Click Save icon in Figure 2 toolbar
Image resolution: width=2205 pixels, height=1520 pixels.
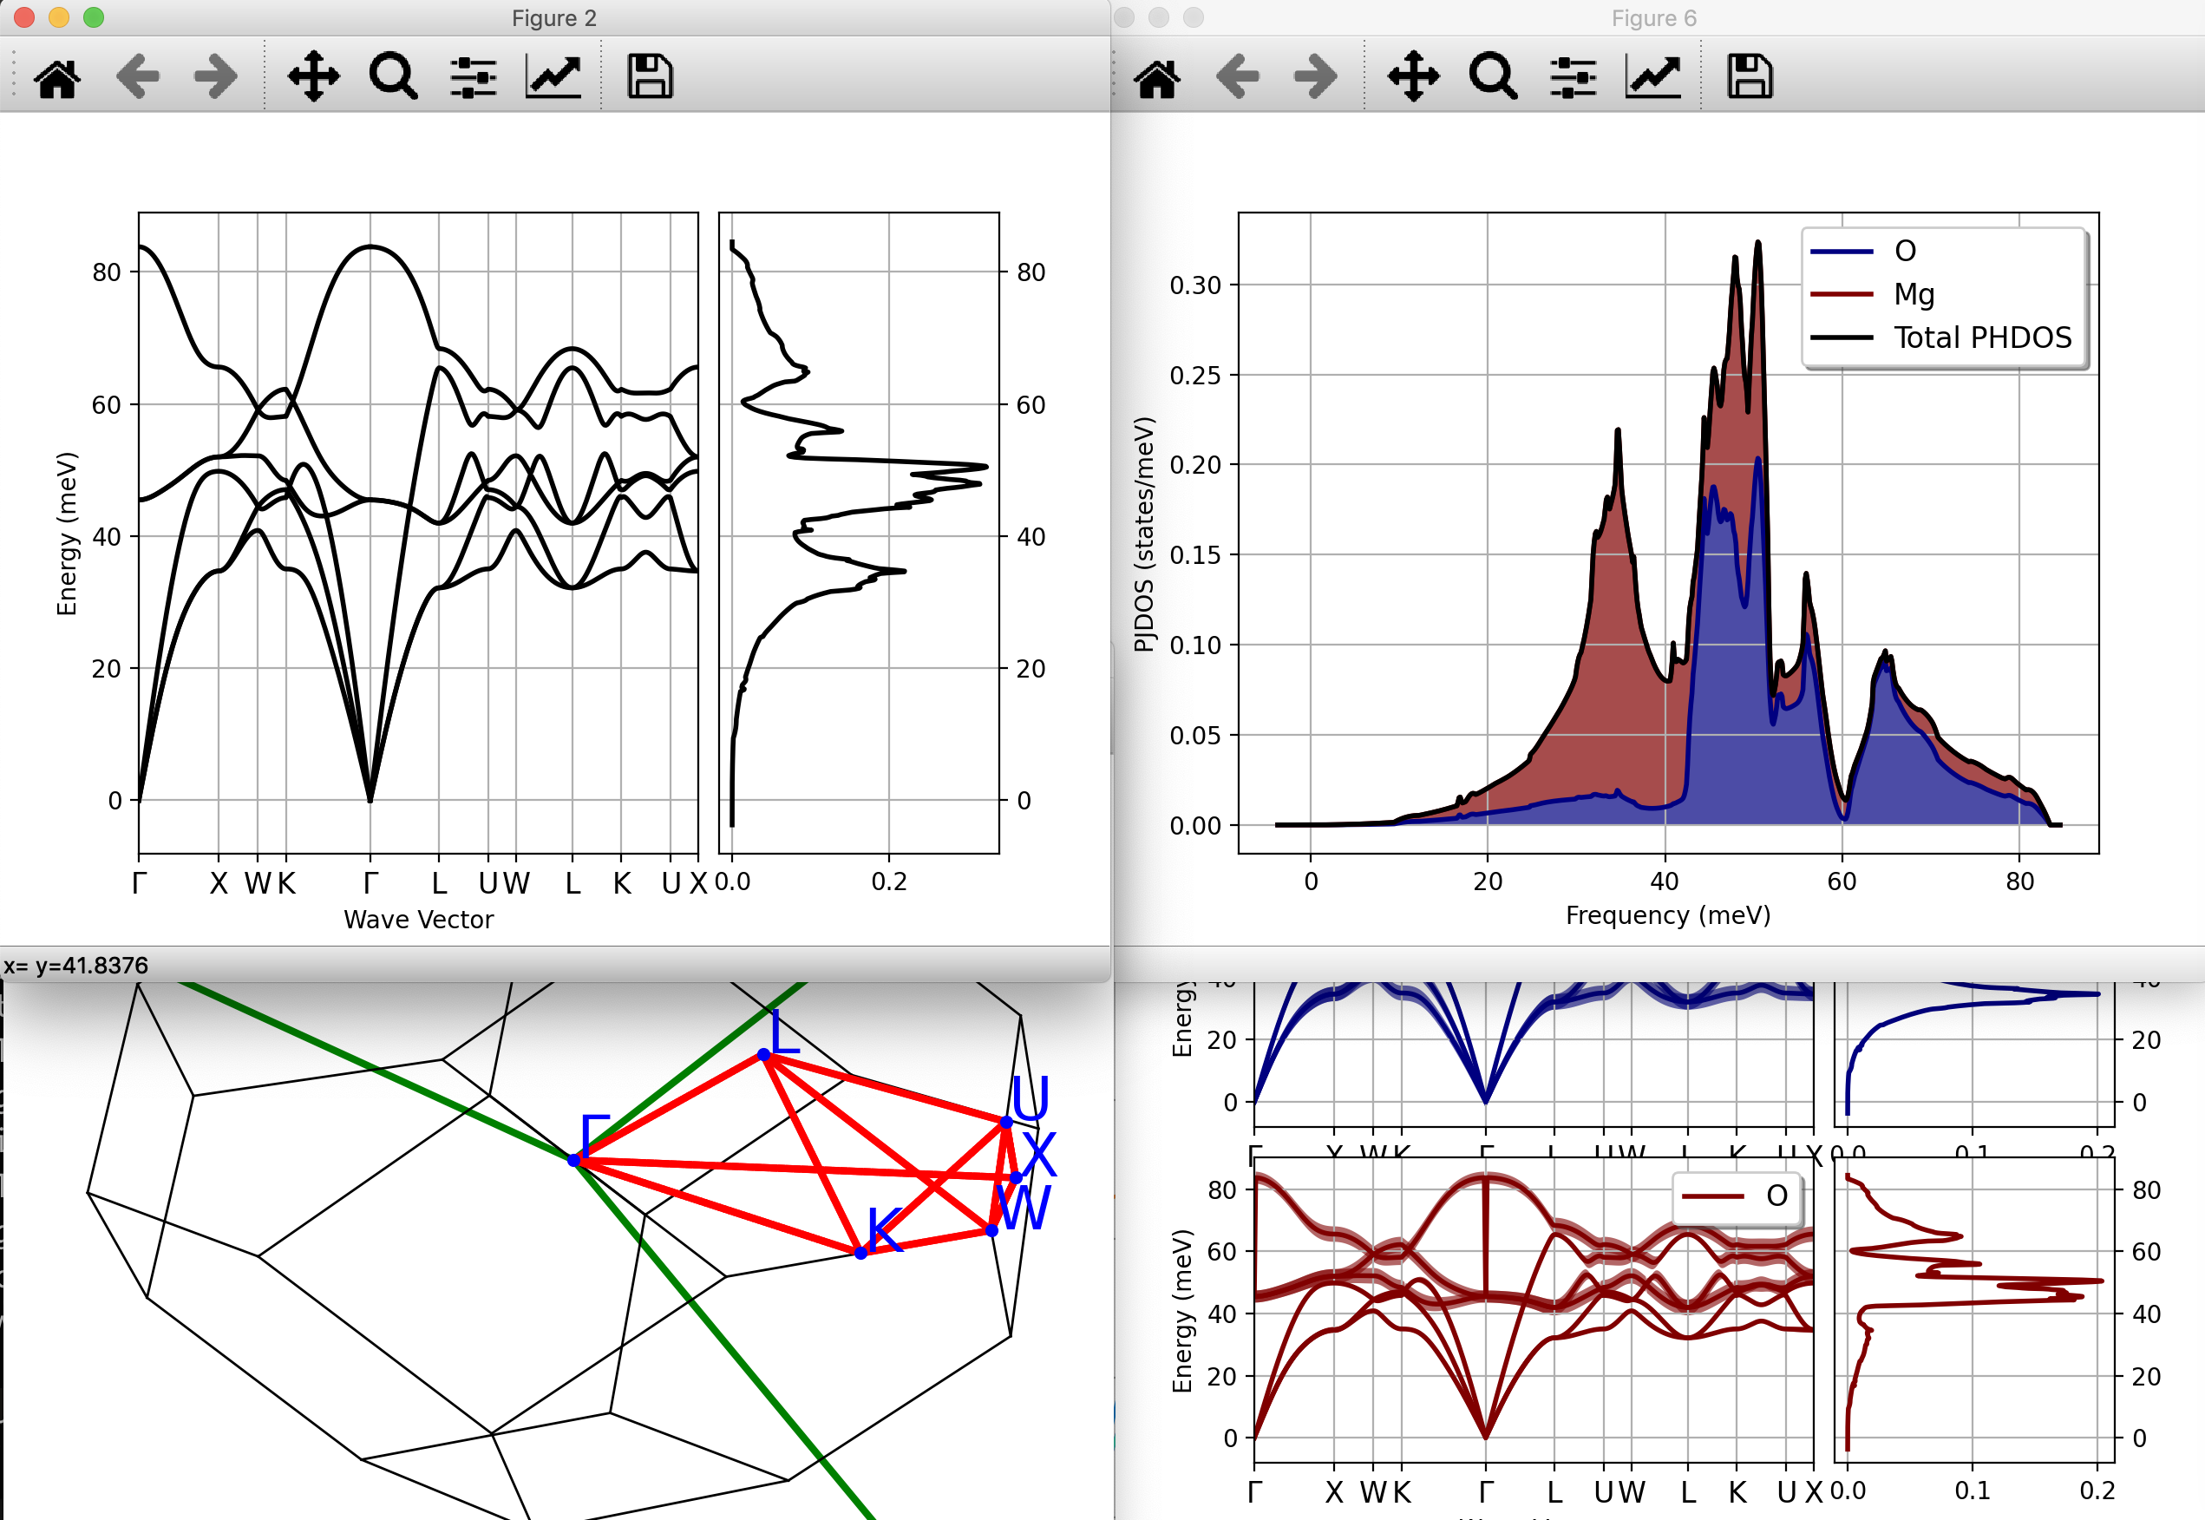coord(651,77)
